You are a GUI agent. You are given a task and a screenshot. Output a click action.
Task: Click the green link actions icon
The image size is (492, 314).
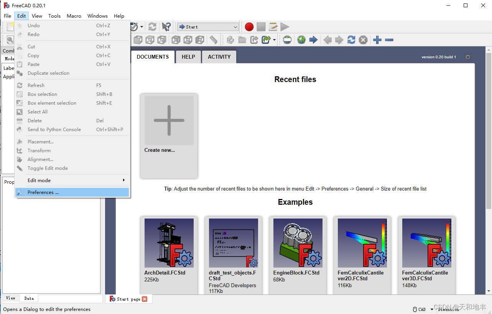click(266, 40)
